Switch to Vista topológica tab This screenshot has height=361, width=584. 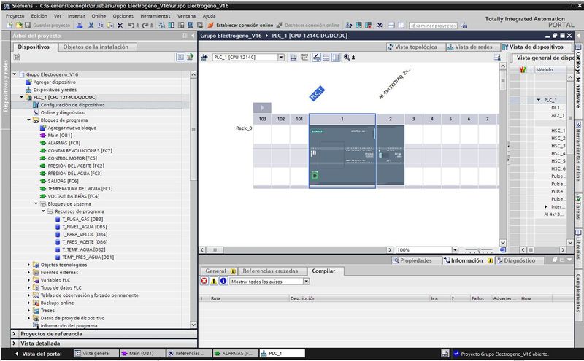415,47
